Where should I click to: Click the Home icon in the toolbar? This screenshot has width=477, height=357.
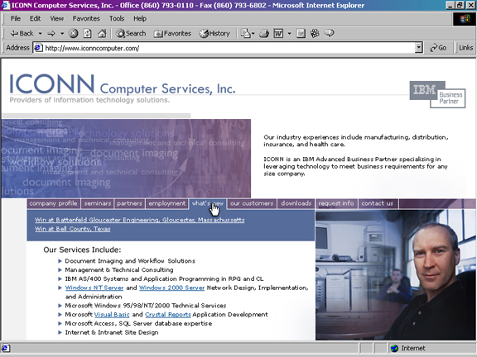[102, 33]
